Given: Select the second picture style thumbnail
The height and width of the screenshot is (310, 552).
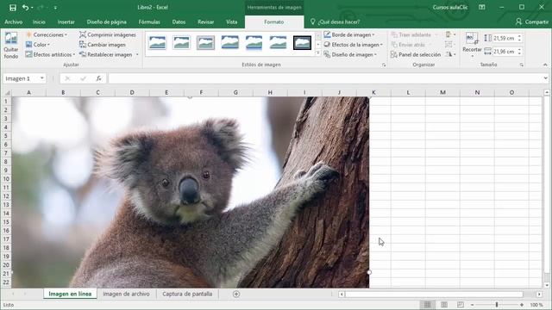Looking at the screenshot, I should click(181, 43).
